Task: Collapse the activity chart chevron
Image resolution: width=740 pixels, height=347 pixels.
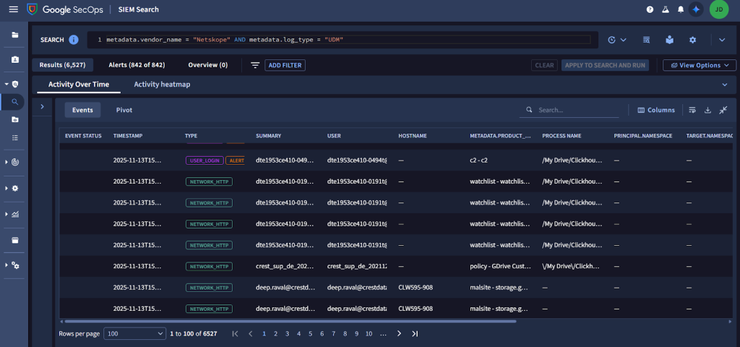Action: point(725,85)
